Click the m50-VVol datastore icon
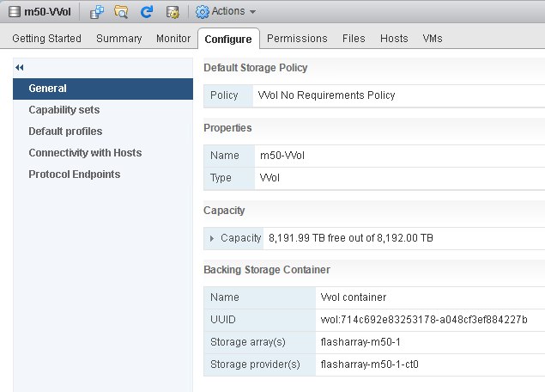This screenshot has width=545, height=392. (15, 11)
